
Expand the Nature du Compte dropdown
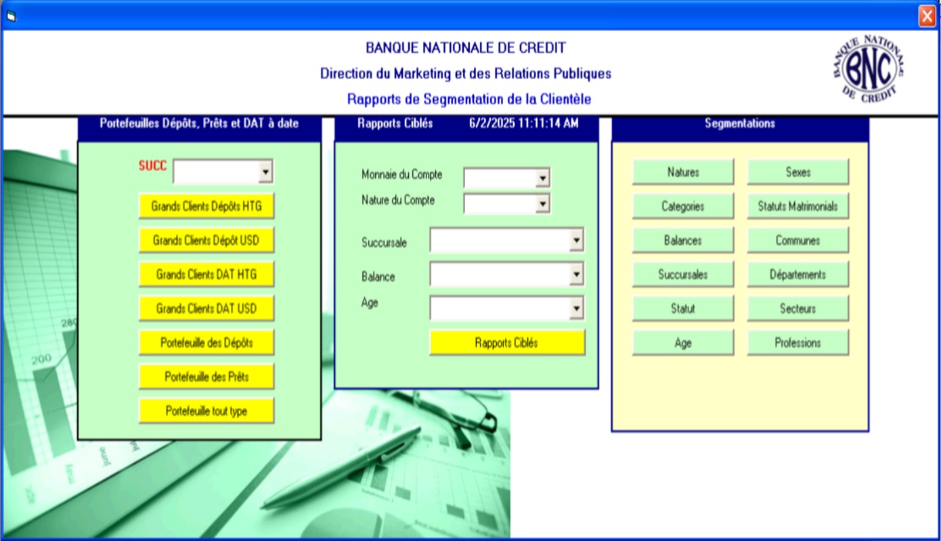coord(542,204)
